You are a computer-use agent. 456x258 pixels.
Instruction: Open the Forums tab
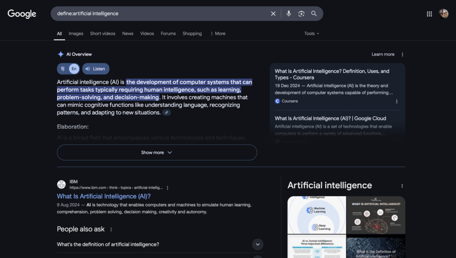point(168,34)
